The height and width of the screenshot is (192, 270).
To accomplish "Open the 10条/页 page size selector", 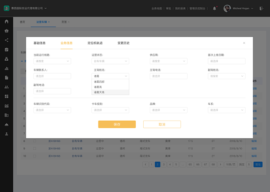I will 231,165.
